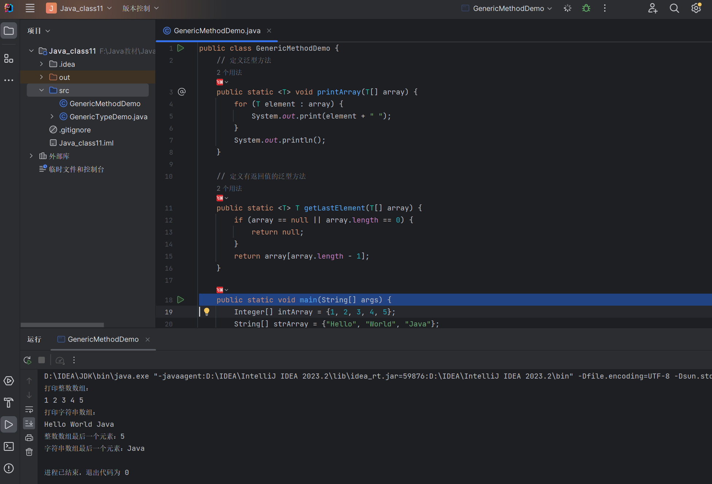Toggle the Project tool window folder icon
This screenshot has width=712, height=484.
[x=9, y=31]
